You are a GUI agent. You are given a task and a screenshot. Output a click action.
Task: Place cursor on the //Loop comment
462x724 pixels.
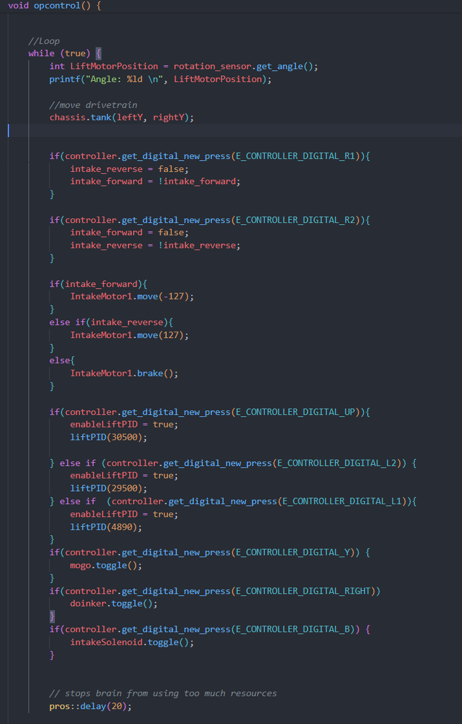(44, 41)
